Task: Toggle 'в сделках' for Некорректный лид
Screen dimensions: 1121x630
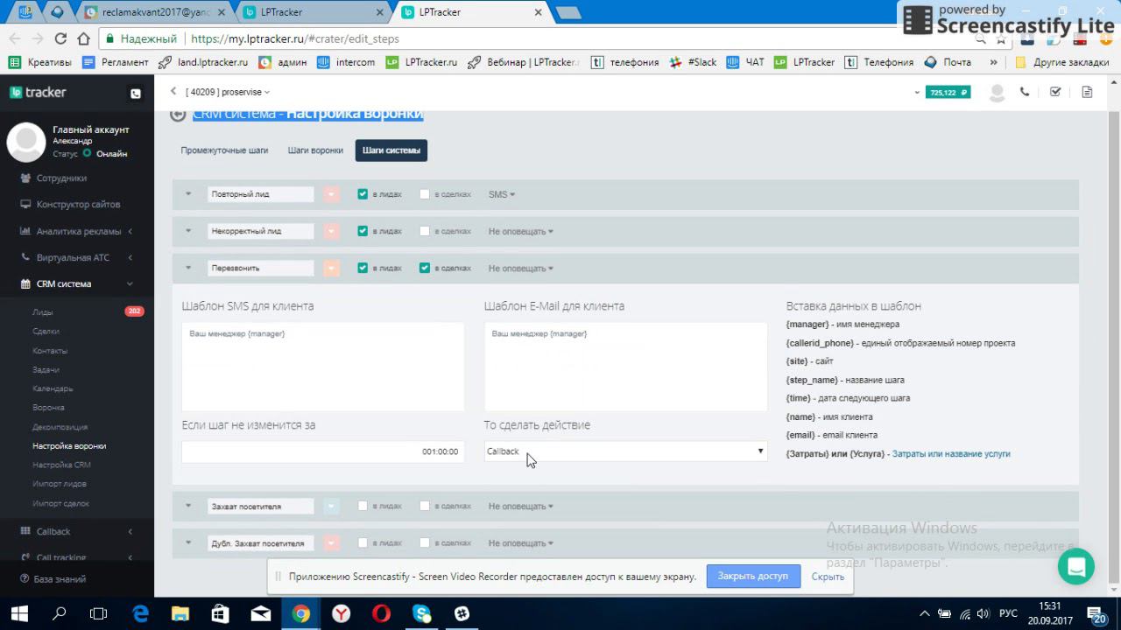Action: coord(425,231)
